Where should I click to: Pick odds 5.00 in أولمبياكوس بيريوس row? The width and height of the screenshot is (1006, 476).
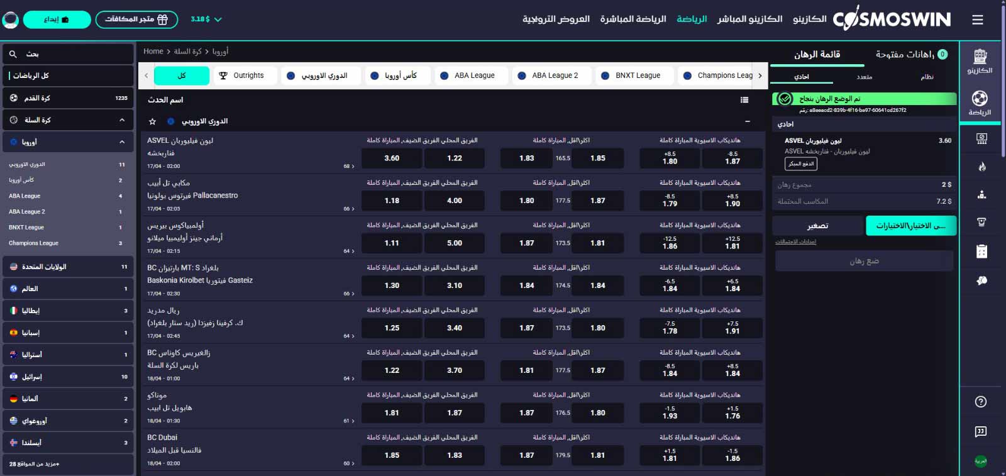455,243
